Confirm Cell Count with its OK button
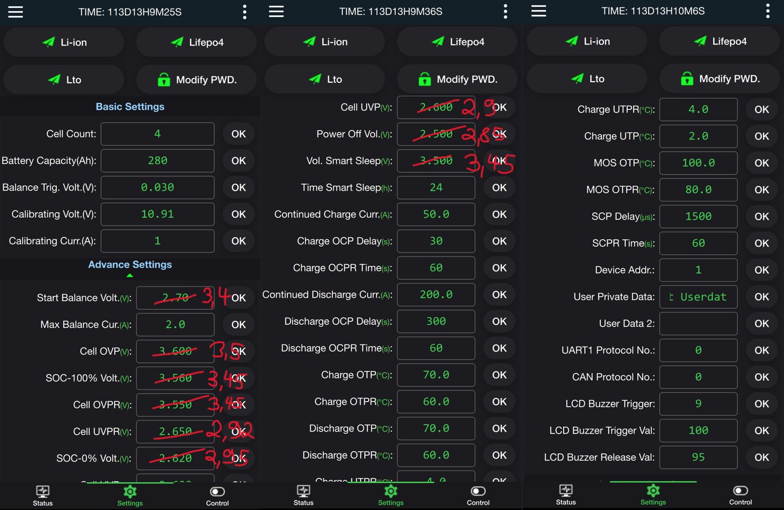This screenshot has height=510, width=784. (238, 134)
